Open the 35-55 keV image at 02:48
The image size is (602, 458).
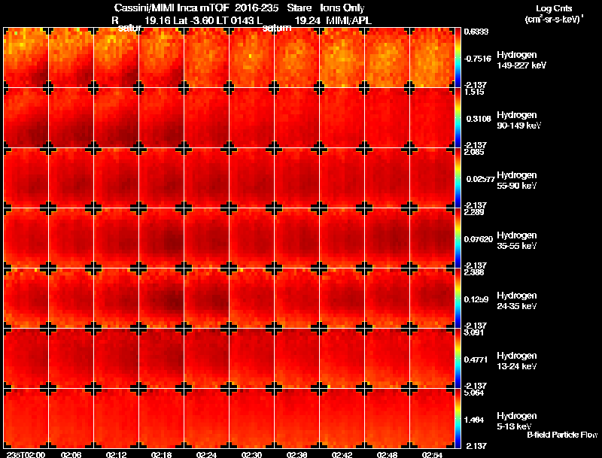click(x=388, y=238)
